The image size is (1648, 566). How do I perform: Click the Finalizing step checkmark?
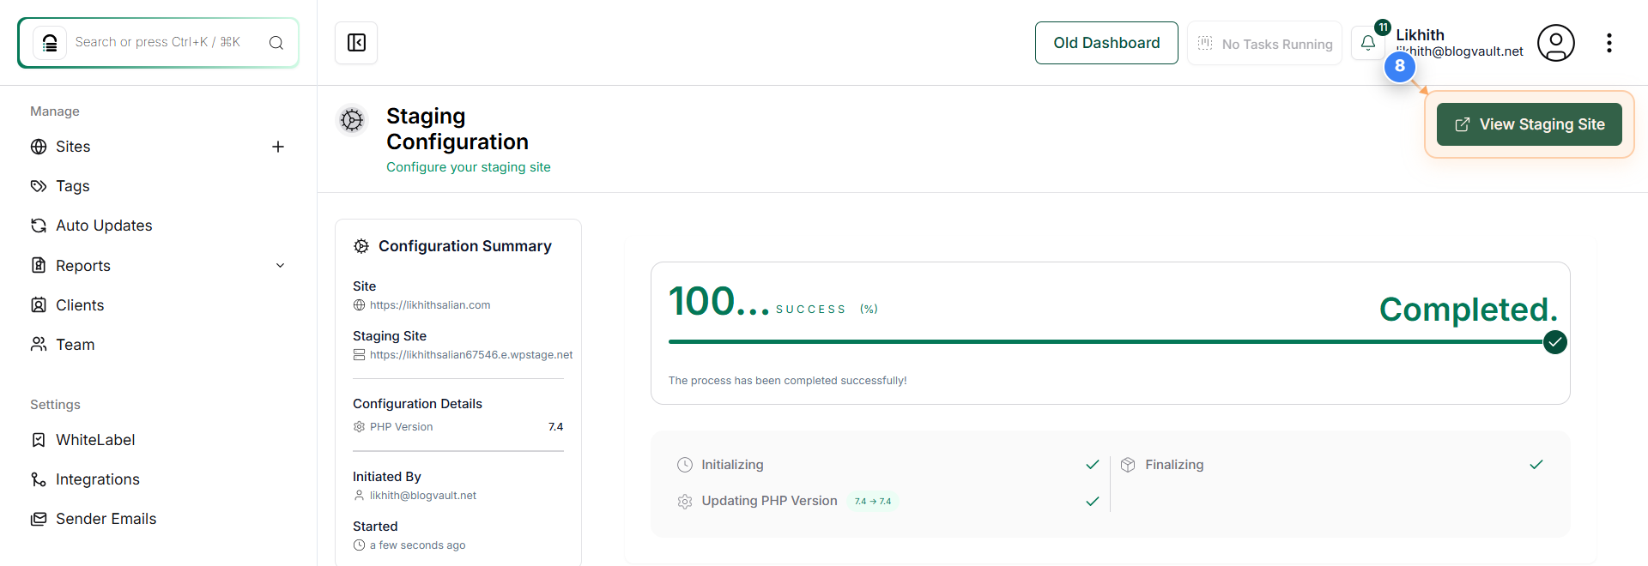(1536, 465)
